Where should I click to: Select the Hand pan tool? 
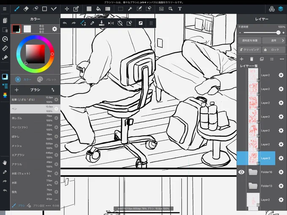pyautogui.click(x=5, y=163)
